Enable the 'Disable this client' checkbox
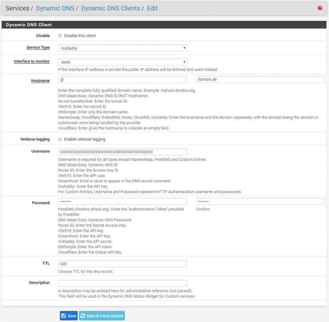The height and width of the screenshot is (322, 329). 60,36
